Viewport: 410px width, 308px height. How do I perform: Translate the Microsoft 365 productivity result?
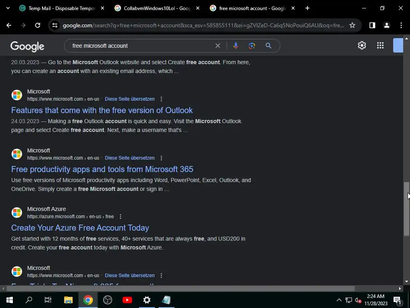130,158
